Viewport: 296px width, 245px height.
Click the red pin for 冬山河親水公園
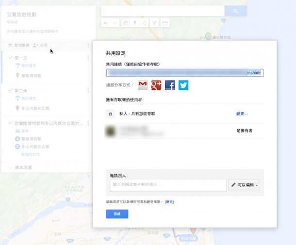(17, 108)
